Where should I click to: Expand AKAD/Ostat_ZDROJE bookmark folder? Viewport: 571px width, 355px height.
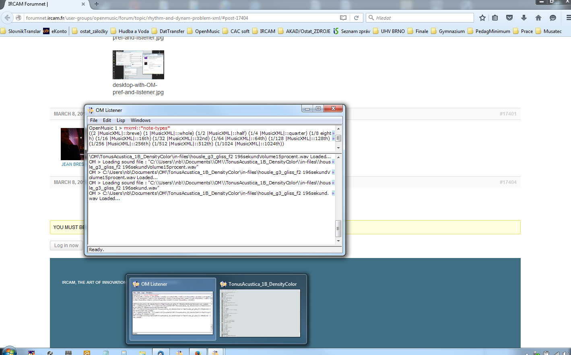click(304, 31)
